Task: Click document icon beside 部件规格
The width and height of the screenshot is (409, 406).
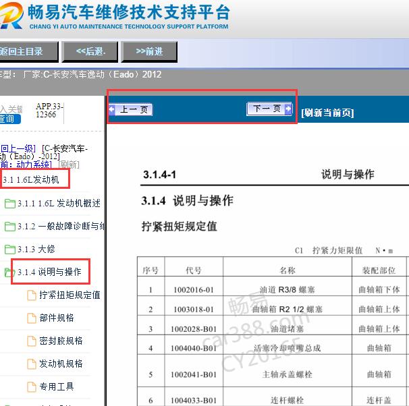Action: 32,318
